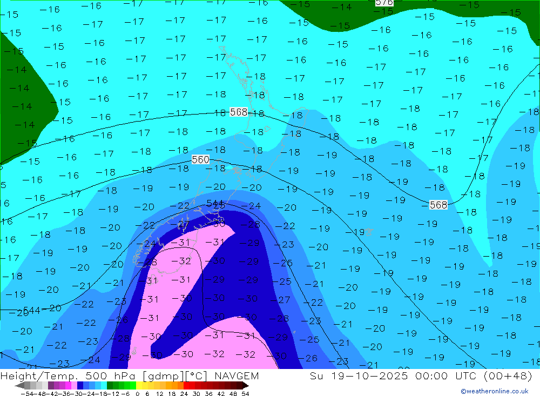Click the 544 contour label near the left edge
Screen dimensions: 540x396
coord(32,311)
